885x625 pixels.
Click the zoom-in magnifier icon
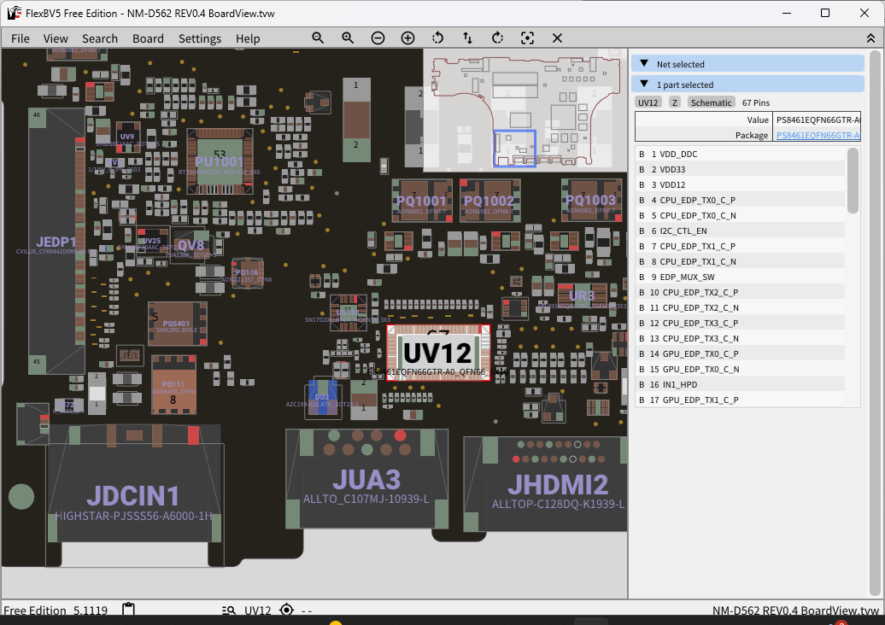348,38
